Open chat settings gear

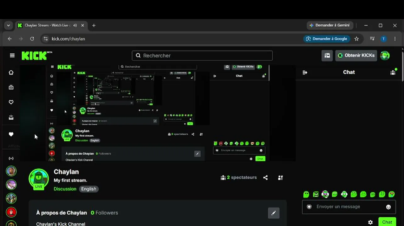point(370,222)
